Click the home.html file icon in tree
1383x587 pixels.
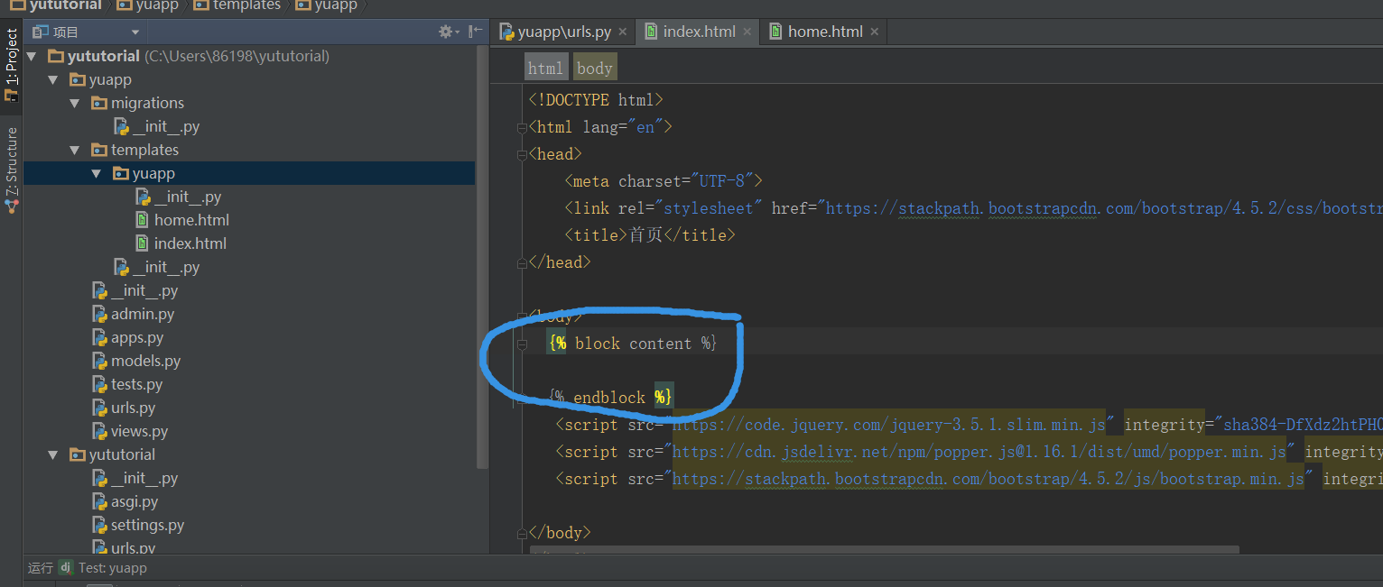click(142, 220)
